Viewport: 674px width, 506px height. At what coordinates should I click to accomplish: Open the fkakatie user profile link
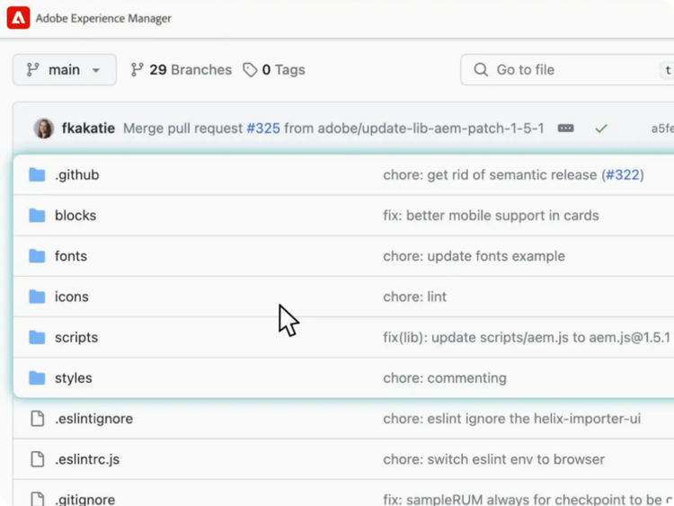click(88, 129)
